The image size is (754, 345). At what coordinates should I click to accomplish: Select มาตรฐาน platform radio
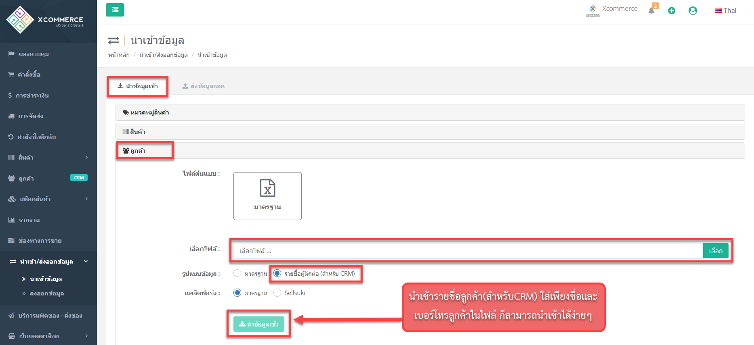237,293
